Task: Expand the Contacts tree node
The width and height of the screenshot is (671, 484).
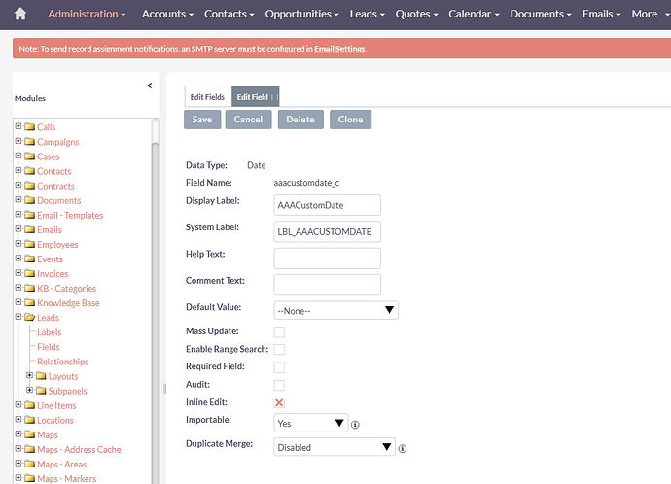Action: pos(18,170)
